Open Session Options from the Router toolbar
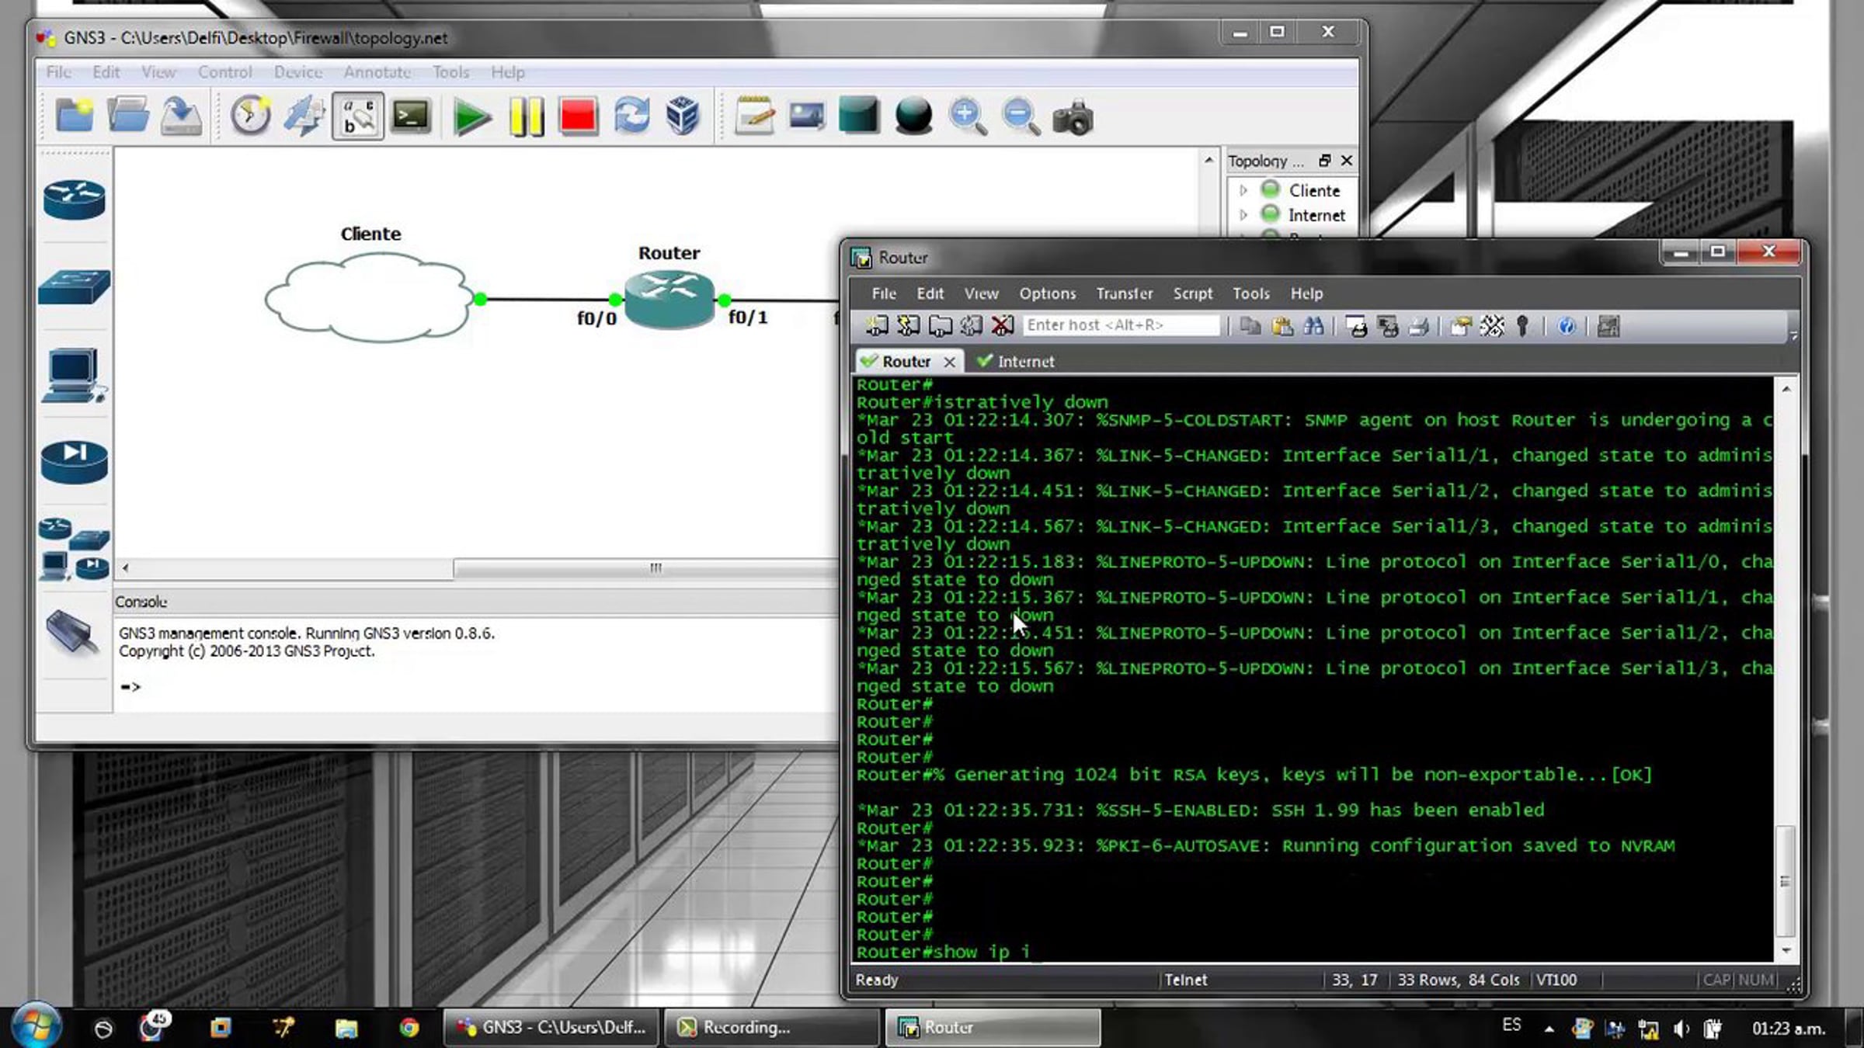The height and width of the screenshot is (1048, 1864). coord(1460,326)
